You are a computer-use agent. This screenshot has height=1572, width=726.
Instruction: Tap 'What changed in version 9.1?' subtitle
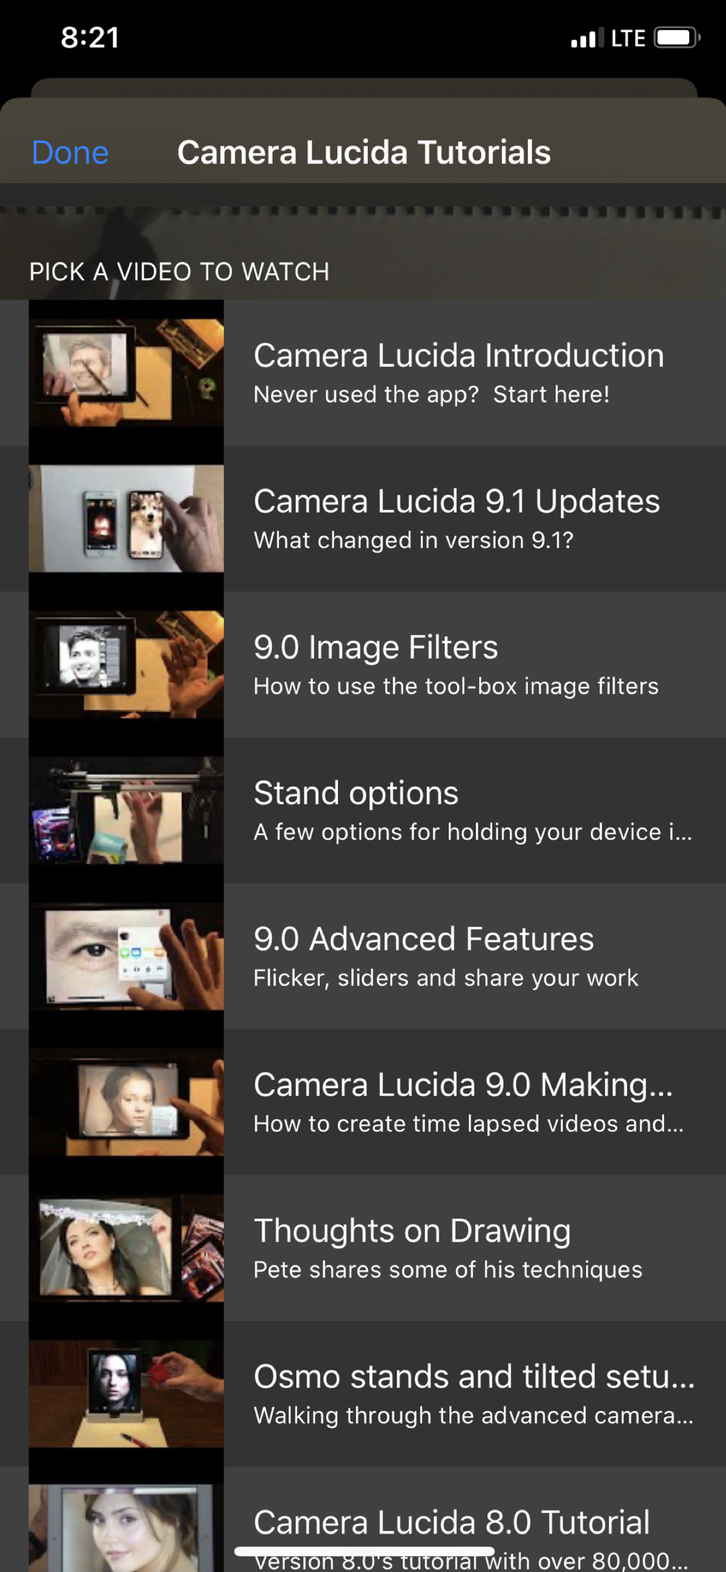413,540
